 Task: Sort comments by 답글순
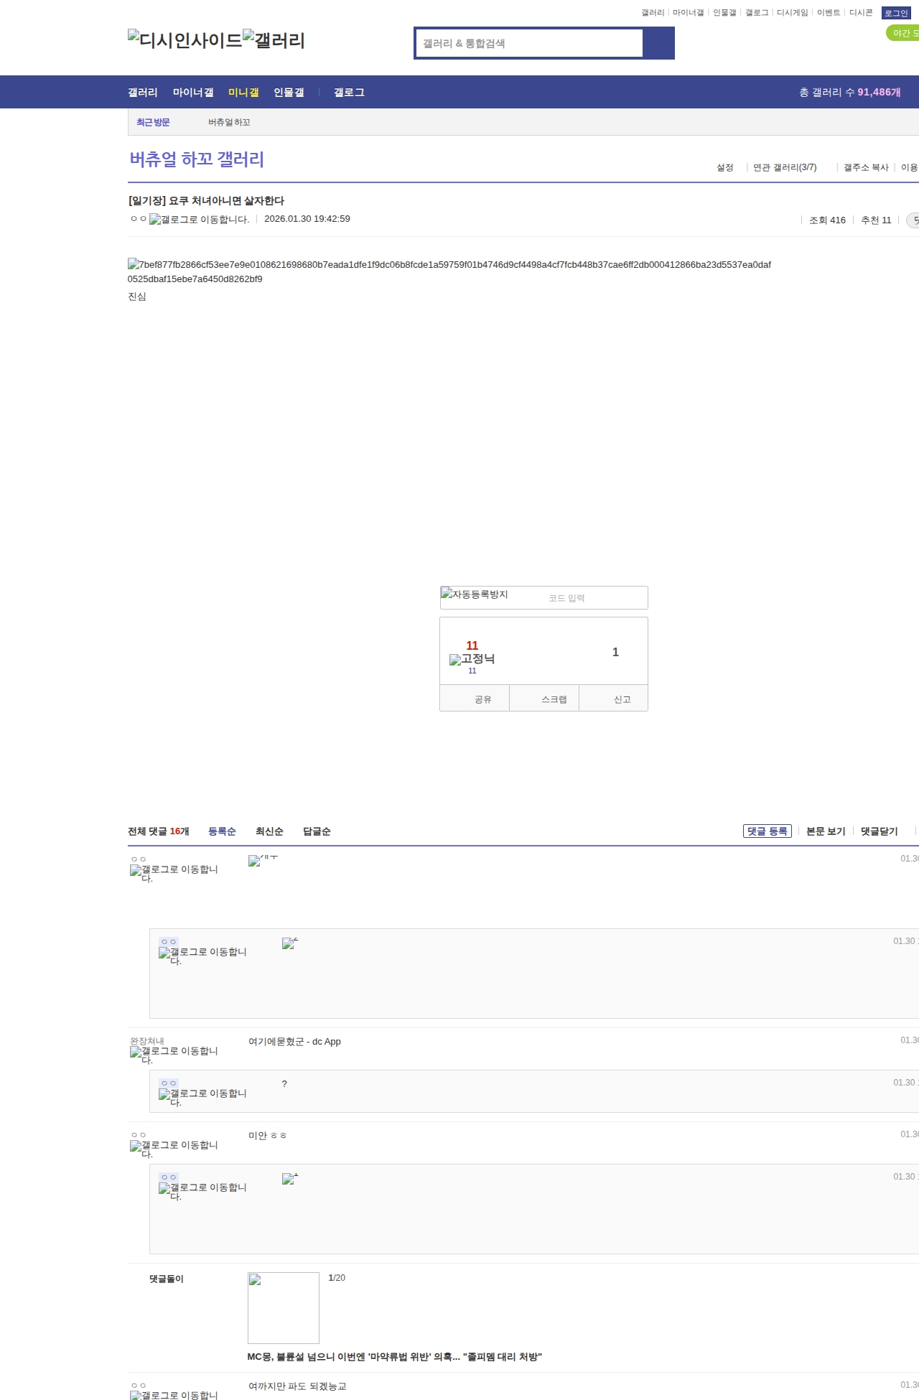point(317,831)
